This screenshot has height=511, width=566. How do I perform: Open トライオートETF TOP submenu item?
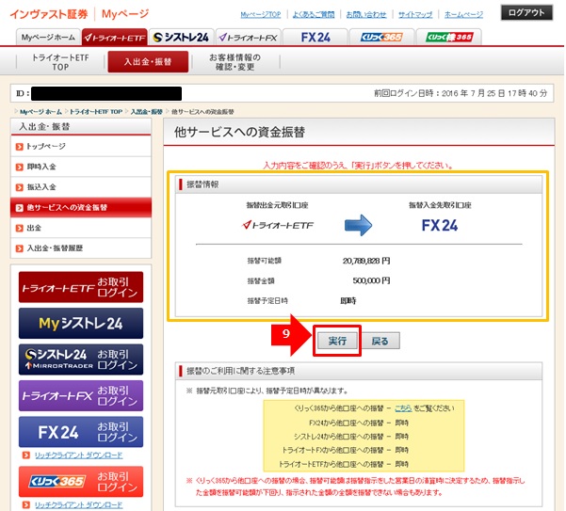(x=60, y=62)
